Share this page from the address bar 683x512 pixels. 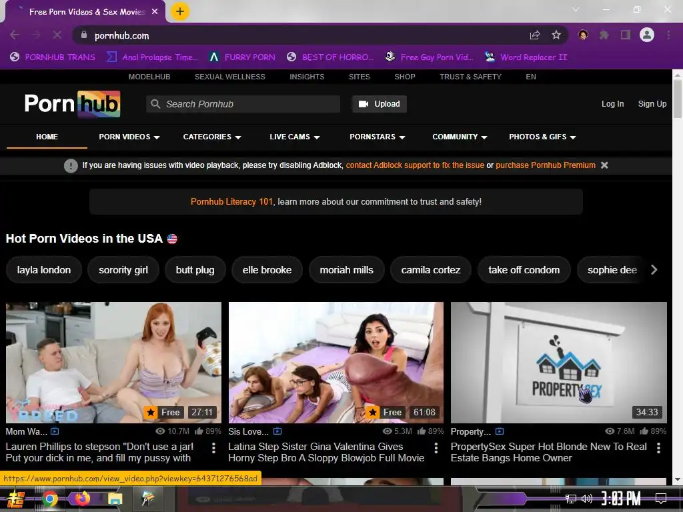535,35
